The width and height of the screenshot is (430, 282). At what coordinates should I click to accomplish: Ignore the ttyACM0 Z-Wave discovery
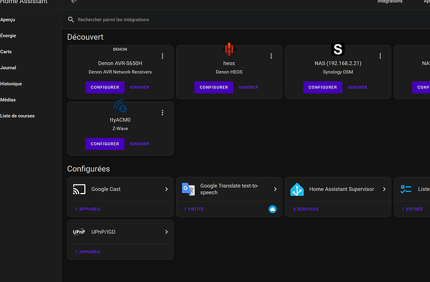coord(140,144)
